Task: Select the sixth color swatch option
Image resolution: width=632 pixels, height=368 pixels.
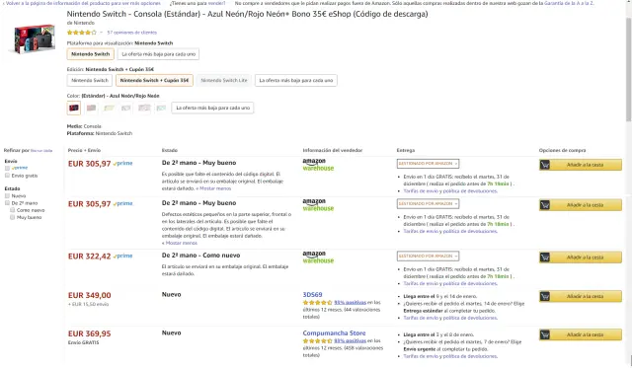Action: [161, 108]
